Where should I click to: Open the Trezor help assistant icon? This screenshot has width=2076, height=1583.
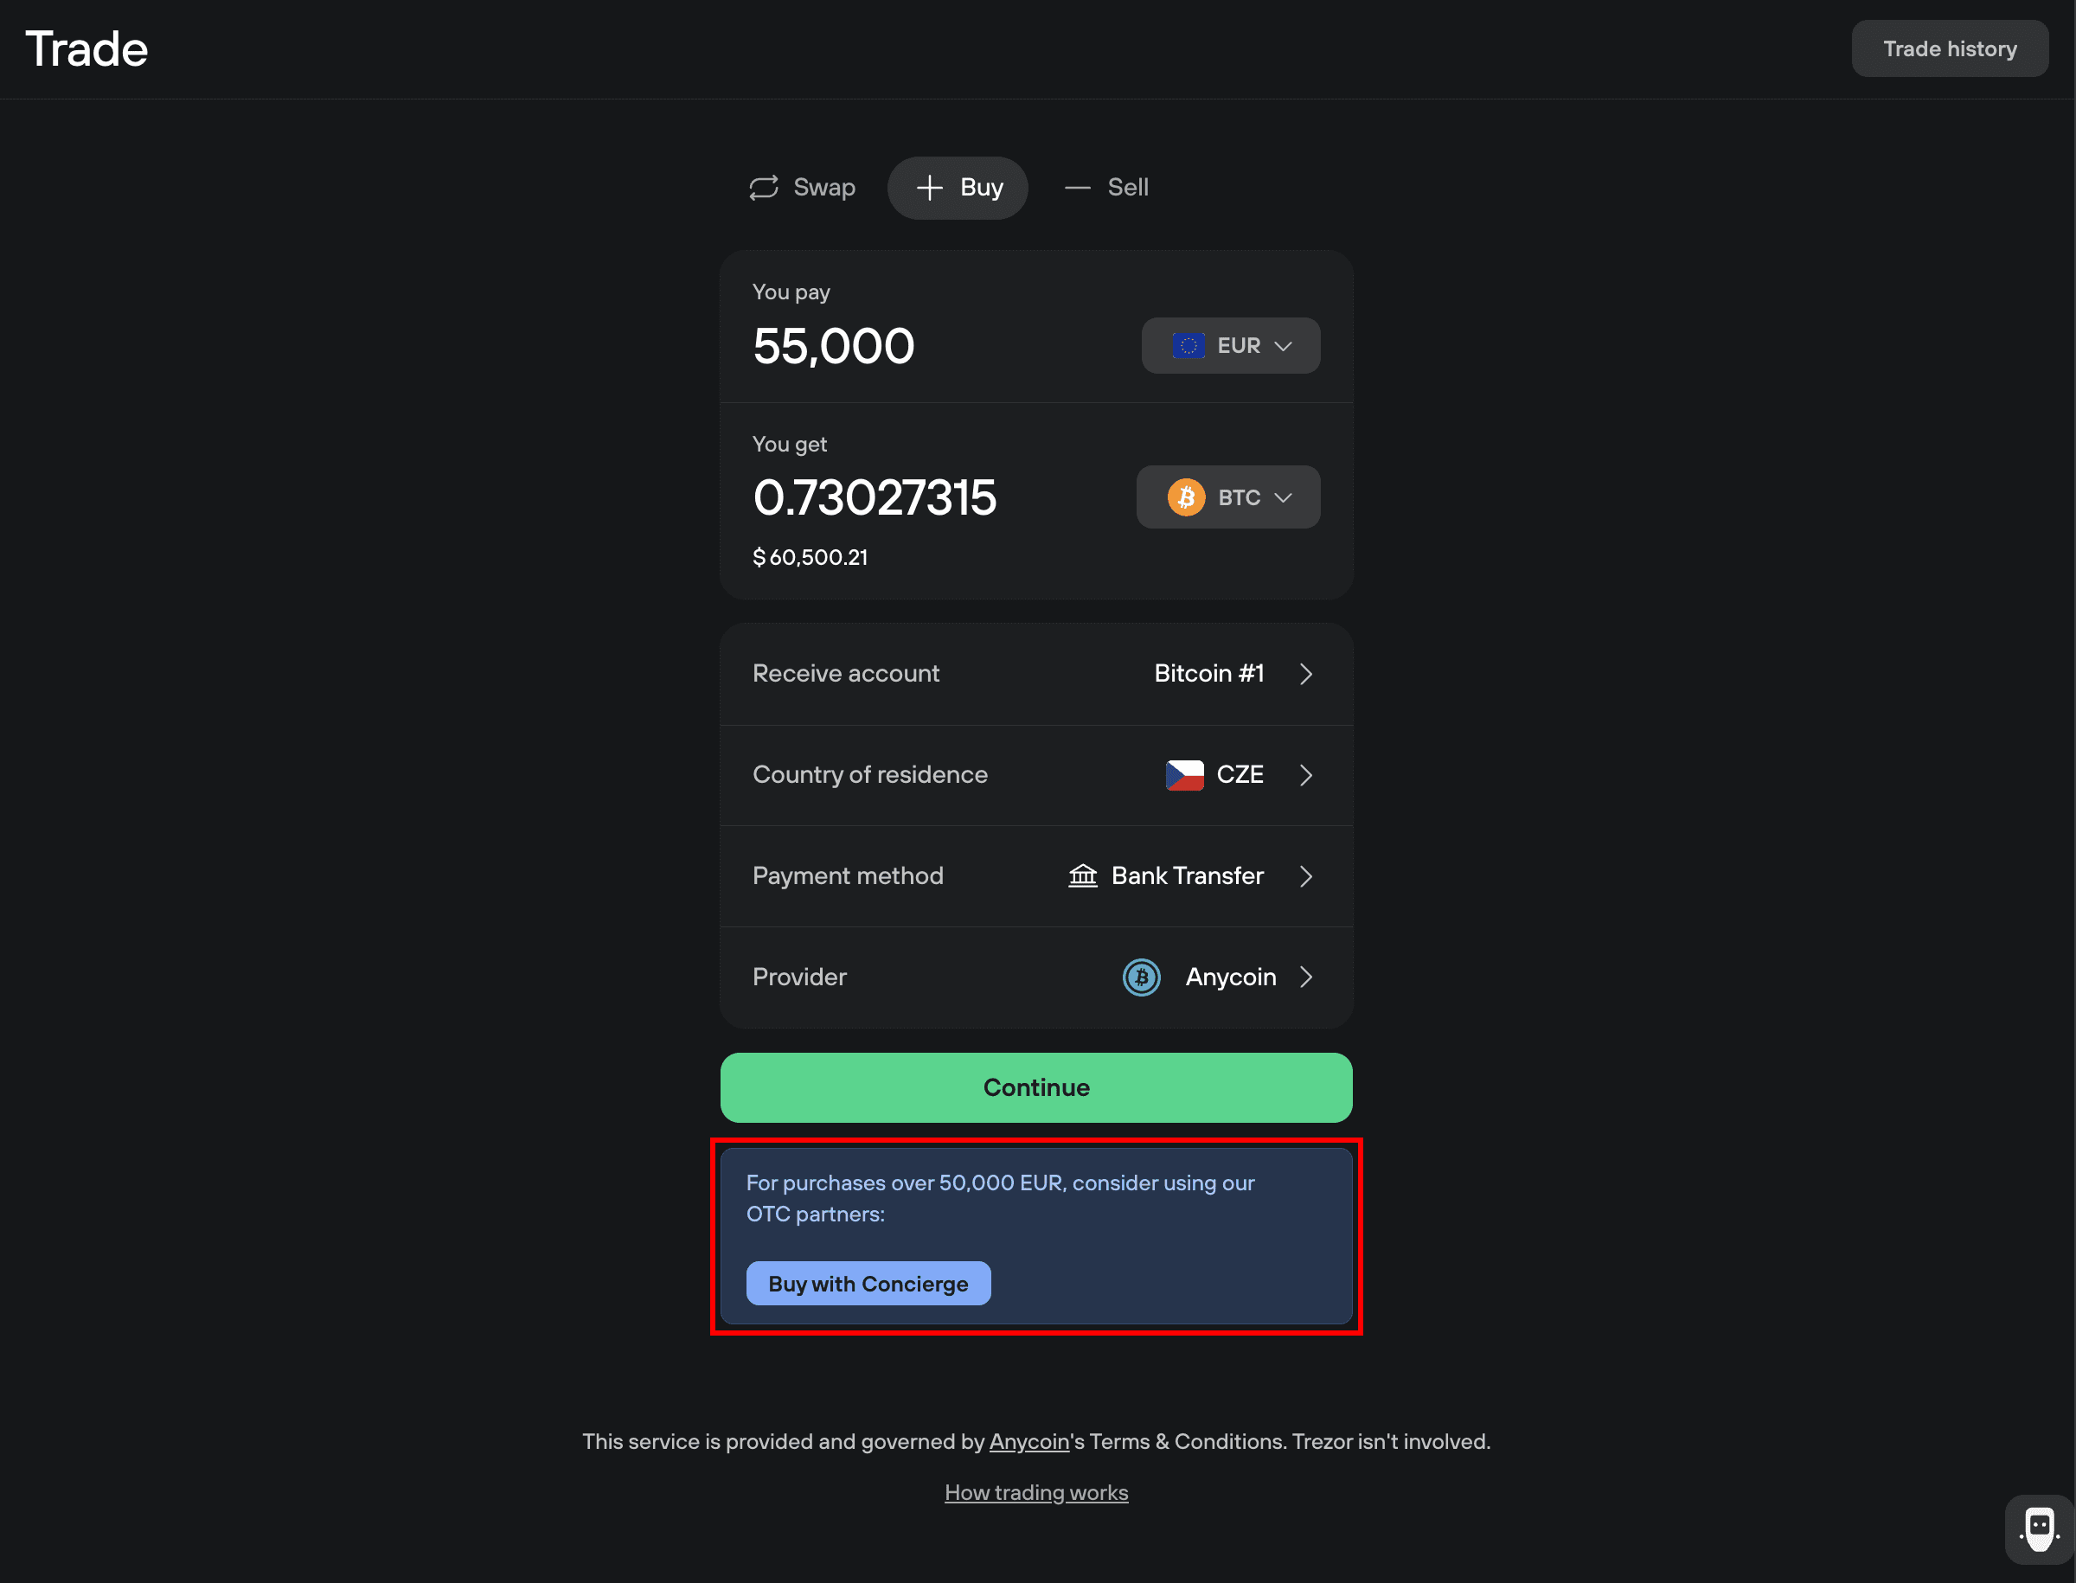pos(2040,1529)
